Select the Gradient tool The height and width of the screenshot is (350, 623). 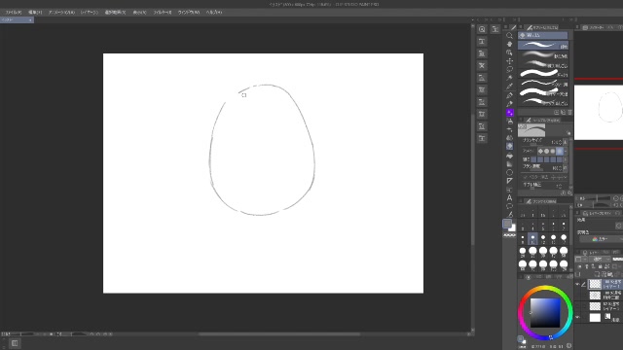point(509,164)
